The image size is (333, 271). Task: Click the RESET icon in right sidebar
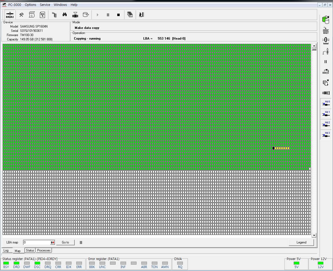pos(326,30)
